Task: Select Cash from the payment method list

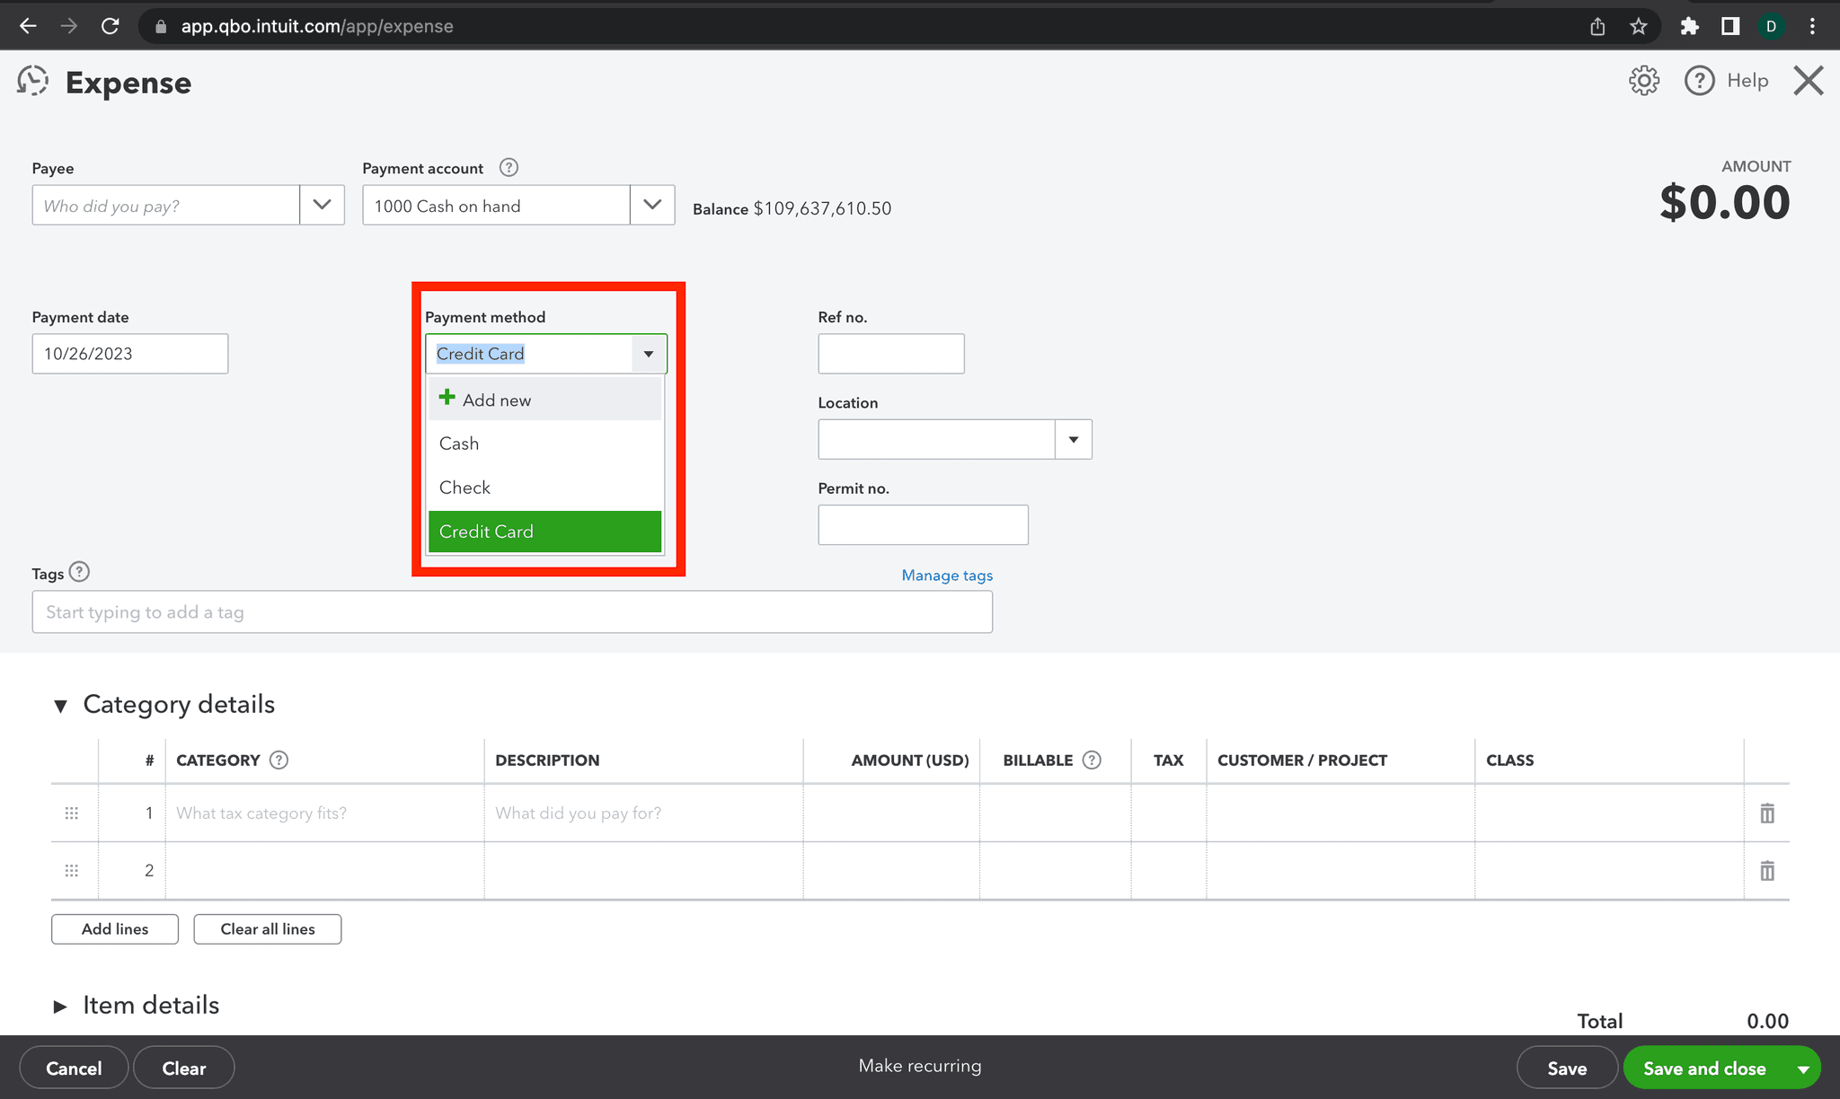Action: pos(458,443)
